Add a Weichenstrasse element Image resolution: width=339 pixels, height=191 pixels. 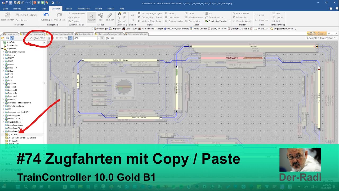(194, 17)
